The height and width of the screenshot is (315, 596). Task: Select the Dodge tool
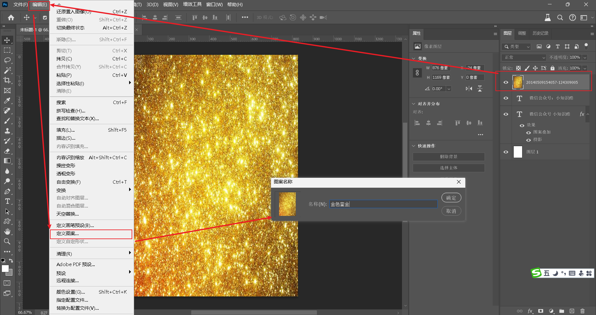(7, 181)
